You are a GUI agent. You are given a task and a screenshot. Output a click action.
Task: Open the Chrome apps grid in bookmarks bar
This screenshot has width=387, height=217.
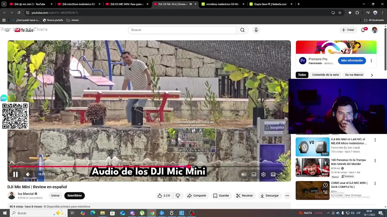coord(4,20)
